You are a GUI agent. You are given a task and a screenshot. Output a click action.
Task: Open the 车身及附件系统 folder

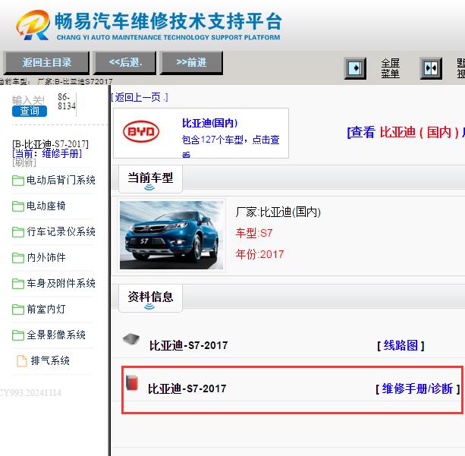click(61, 283)
